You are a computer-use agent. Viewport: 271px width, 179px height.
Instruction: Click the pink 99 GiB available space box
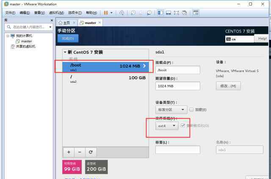point(72,167)
